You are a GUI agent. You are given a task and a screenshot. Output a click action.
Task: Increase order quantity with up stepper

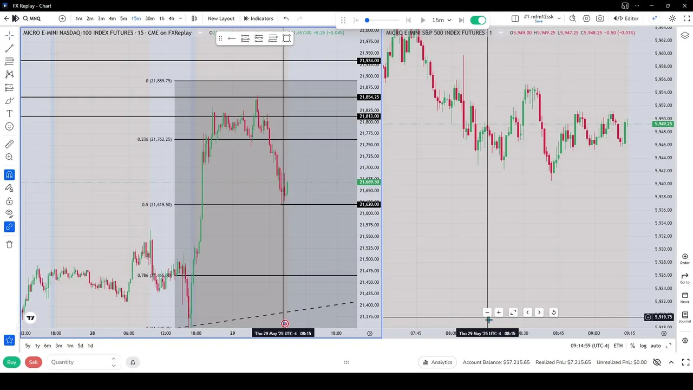coord(113,359)
